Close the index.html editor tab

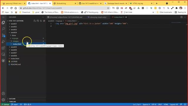(x=126, y=17)
